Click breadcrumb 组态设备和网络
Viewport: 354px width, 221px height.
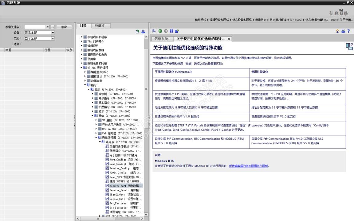tap(242, 20)
